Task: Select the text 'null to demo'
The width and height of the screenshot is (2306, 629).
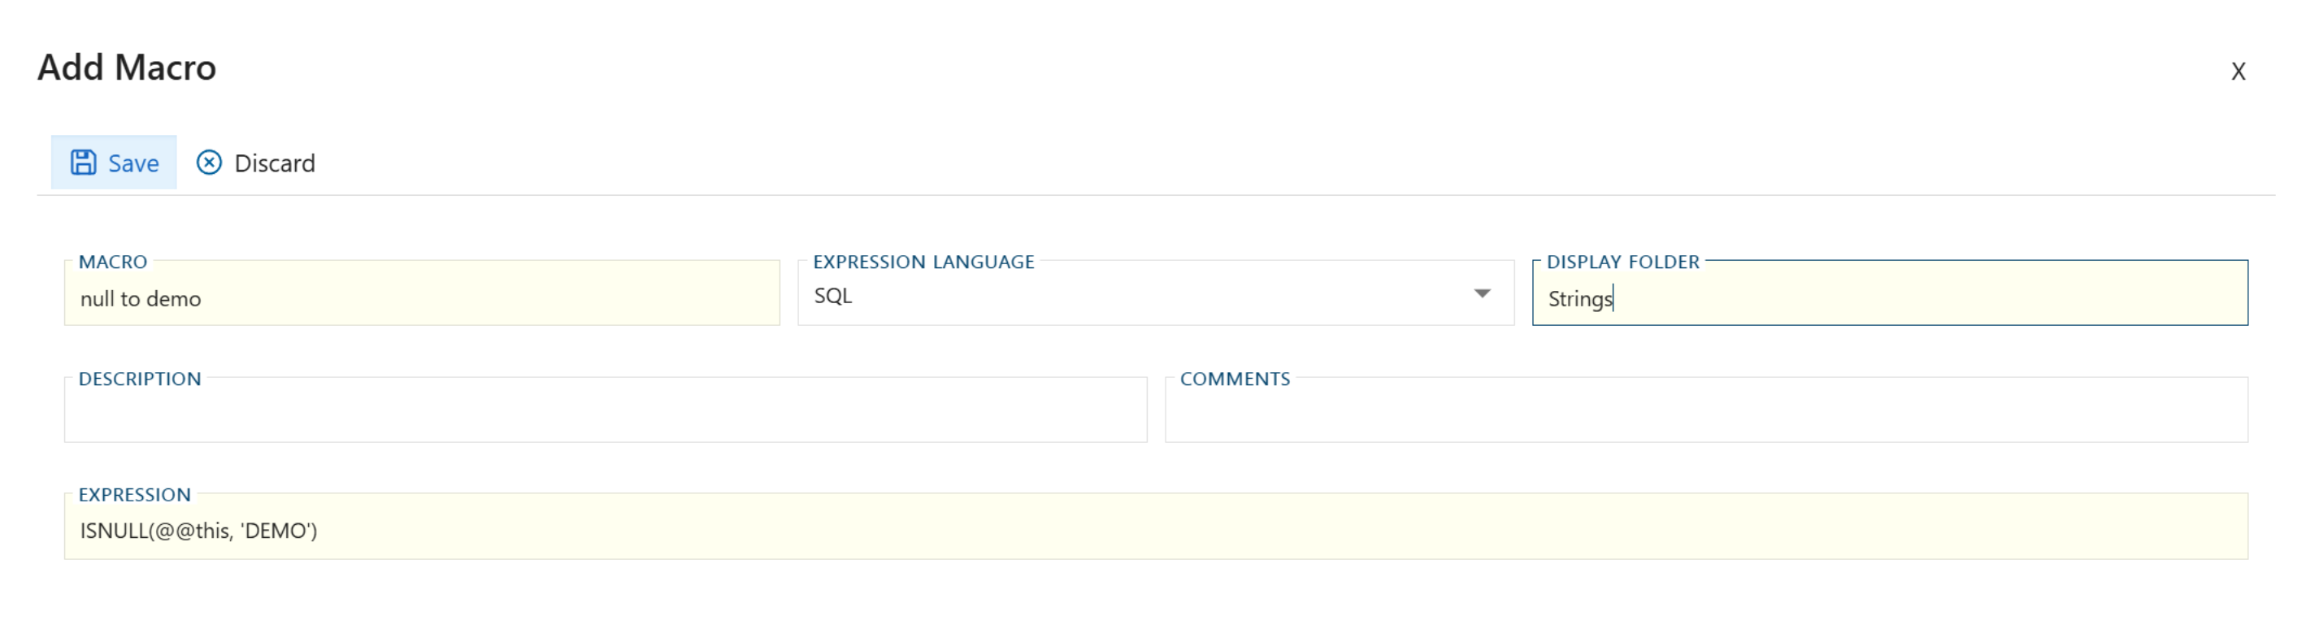Action: tap(141, 298)
